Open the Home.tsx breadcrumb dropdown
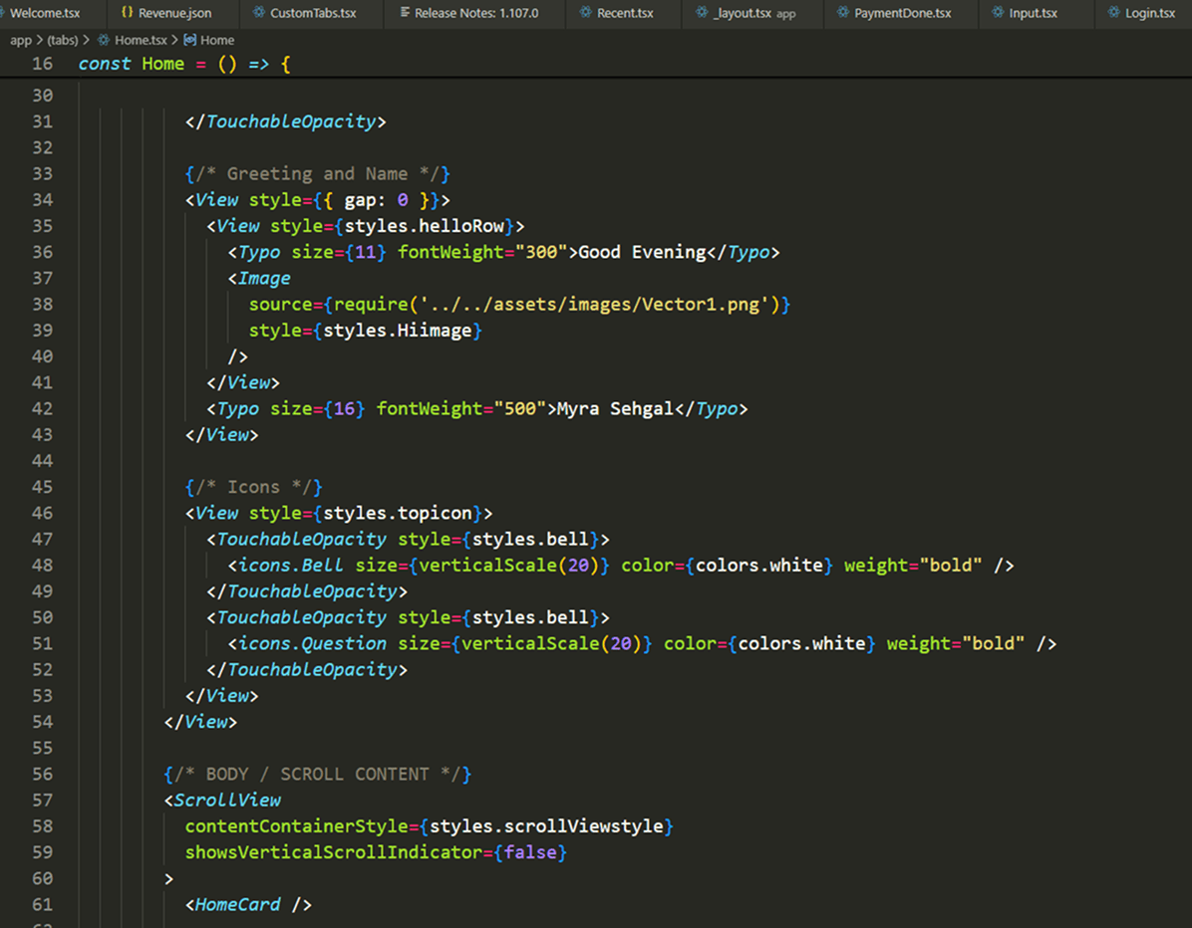Image resolution: width=1192 pixels, height=928 pixels. [x=141, y=40]
